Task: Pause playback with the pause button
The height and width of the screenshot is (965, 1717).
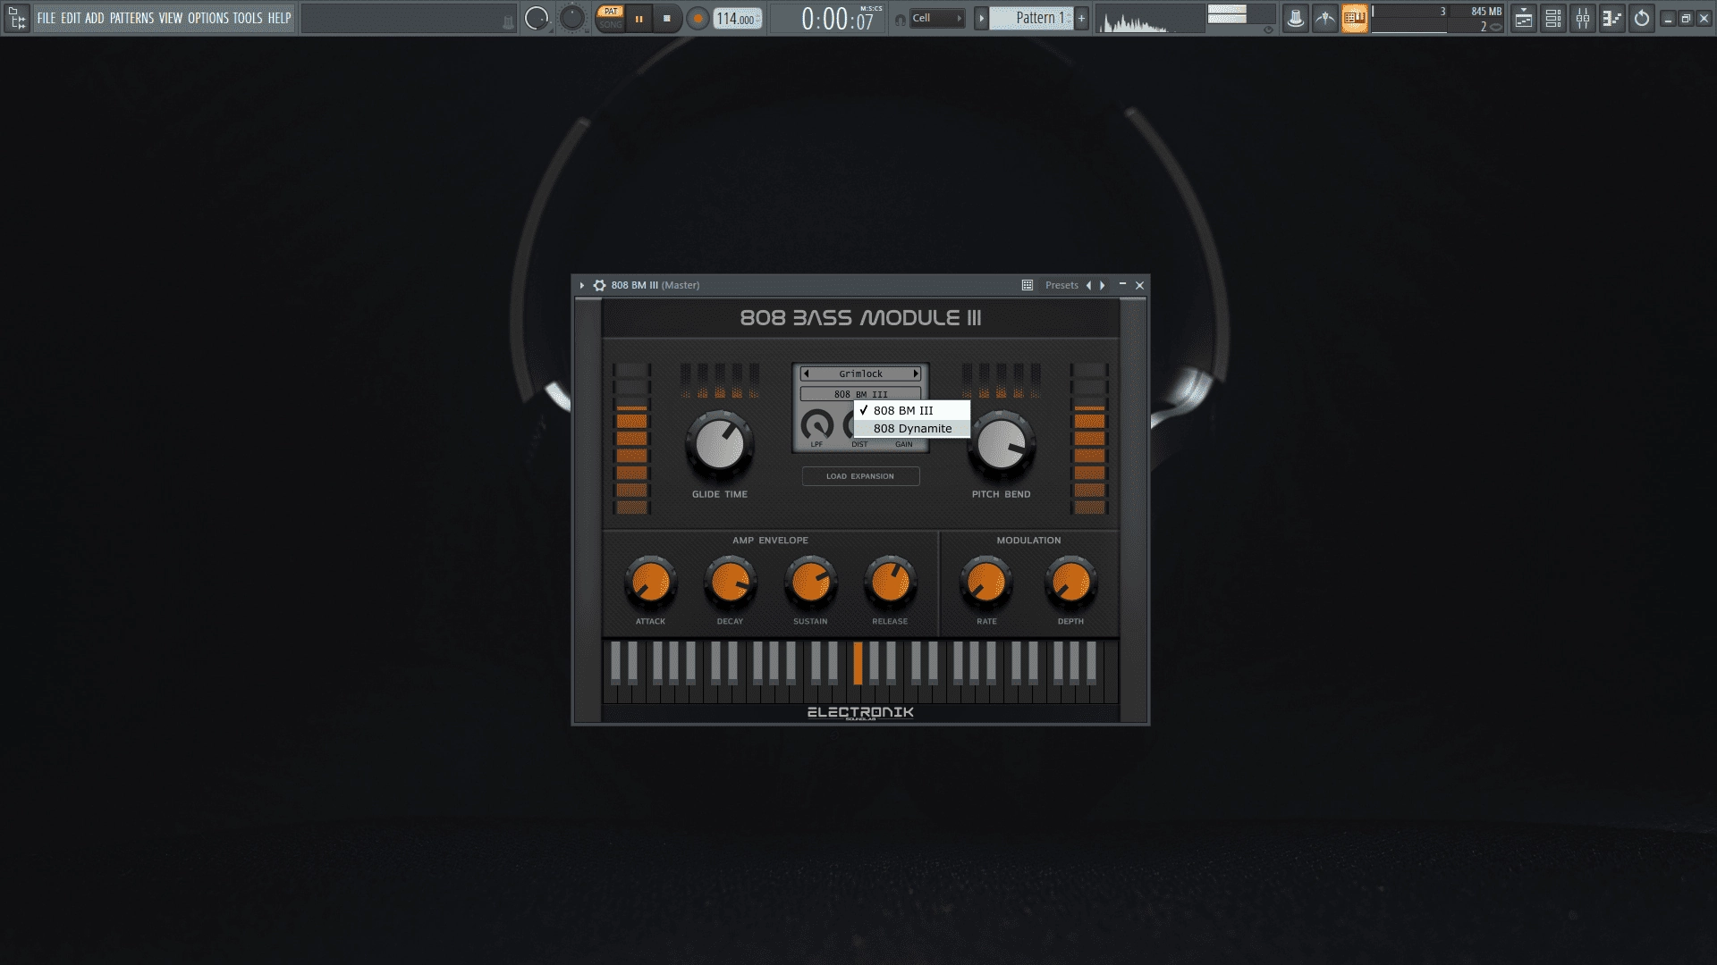Action: [x=639, y=18]
